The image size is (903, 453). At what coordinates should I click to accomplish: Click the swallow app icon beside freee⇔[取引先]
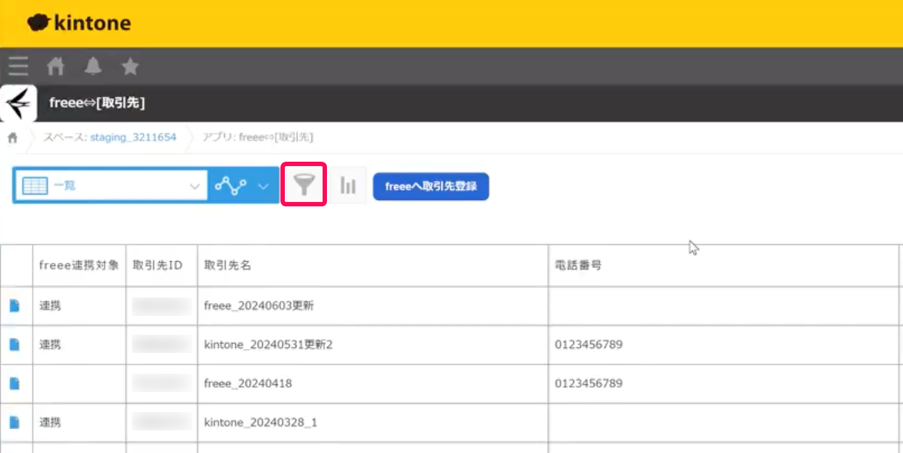point(18,103)
